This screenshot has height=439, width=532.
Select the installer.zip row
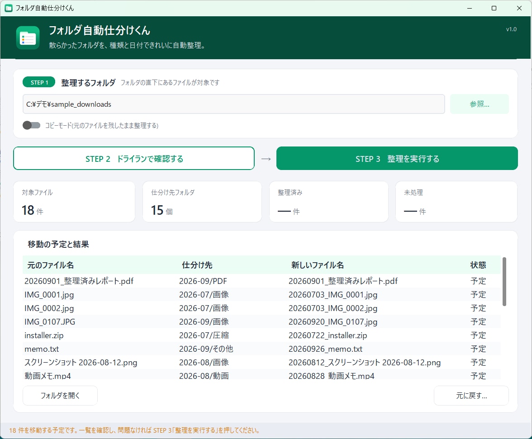(261, 335)
